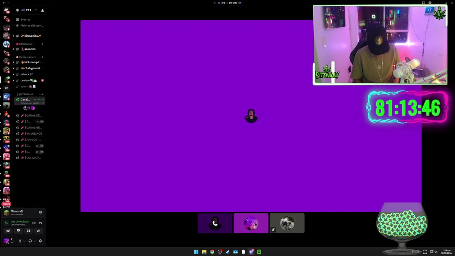Select the anuncios channel
The height and width of the screenshot is (256, 455).
[x=30, y=49]
